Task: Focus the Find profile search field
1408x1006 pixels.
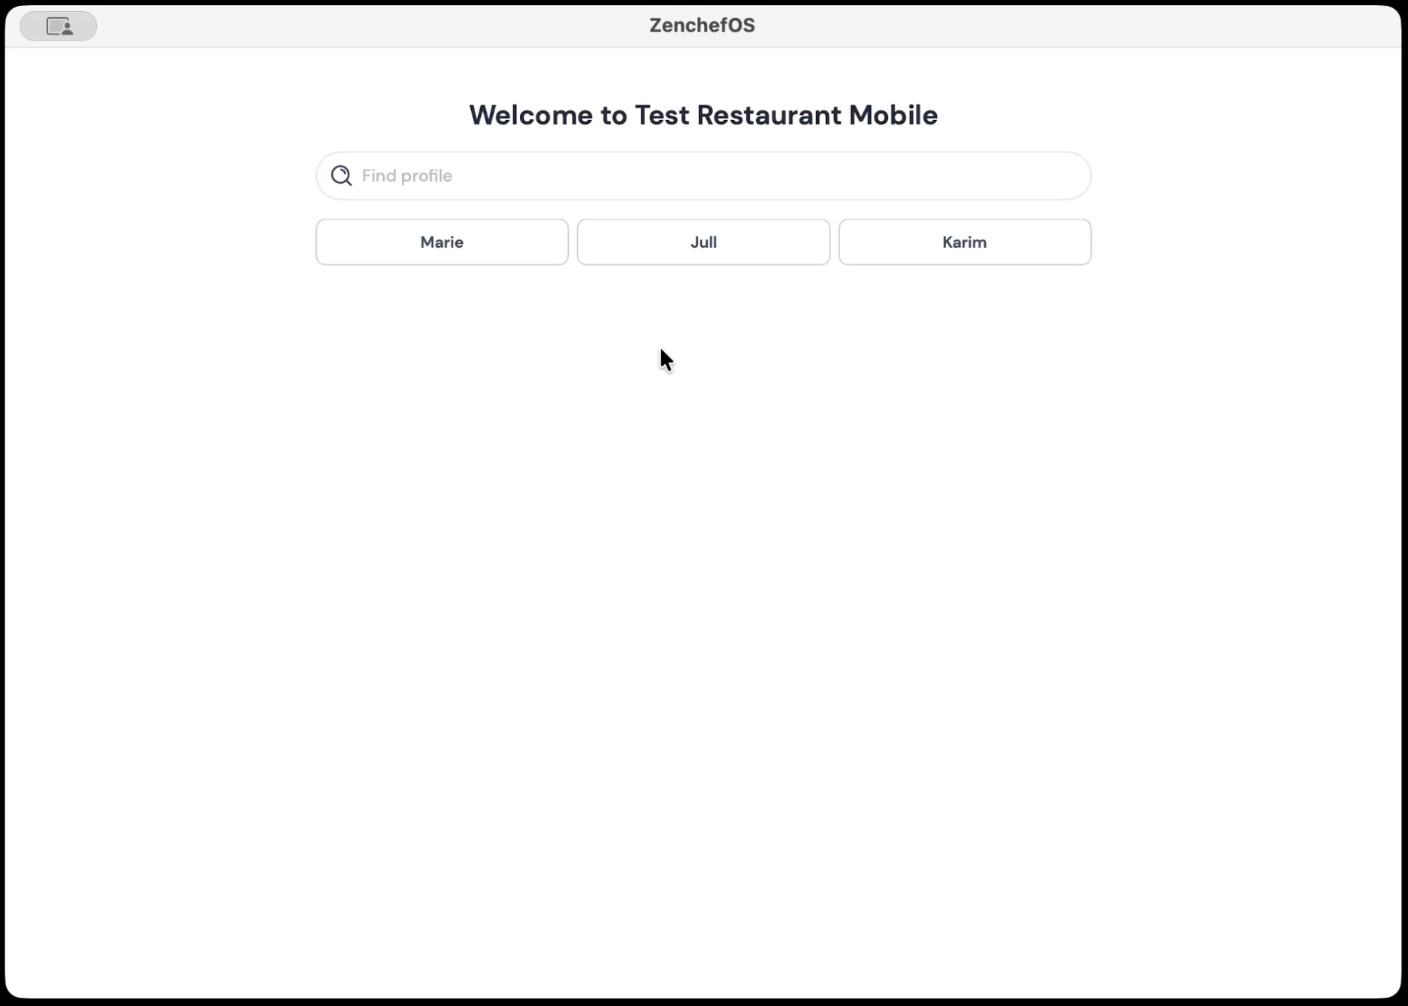Action: (x=703, y=176)
